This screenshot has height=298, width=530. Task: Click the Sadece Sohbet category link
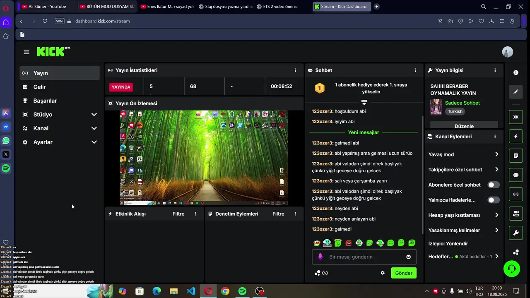pyautogui.click(x=462, y=103)
